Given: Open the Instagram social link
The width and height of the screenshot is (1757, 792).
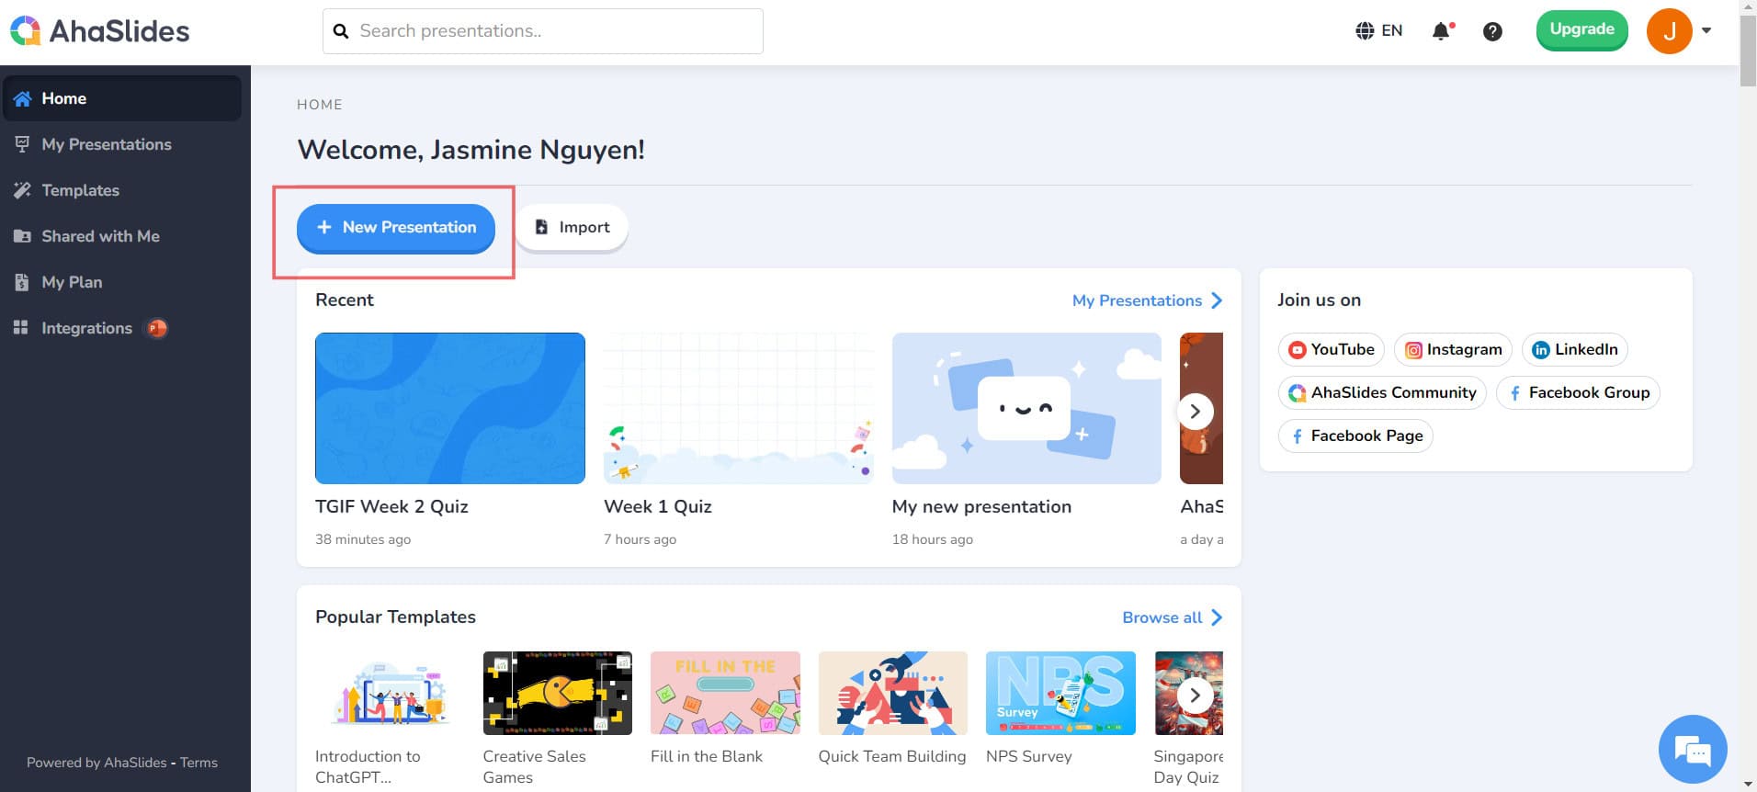Looking at the screenshot, I should click(x=1452, y=349).
